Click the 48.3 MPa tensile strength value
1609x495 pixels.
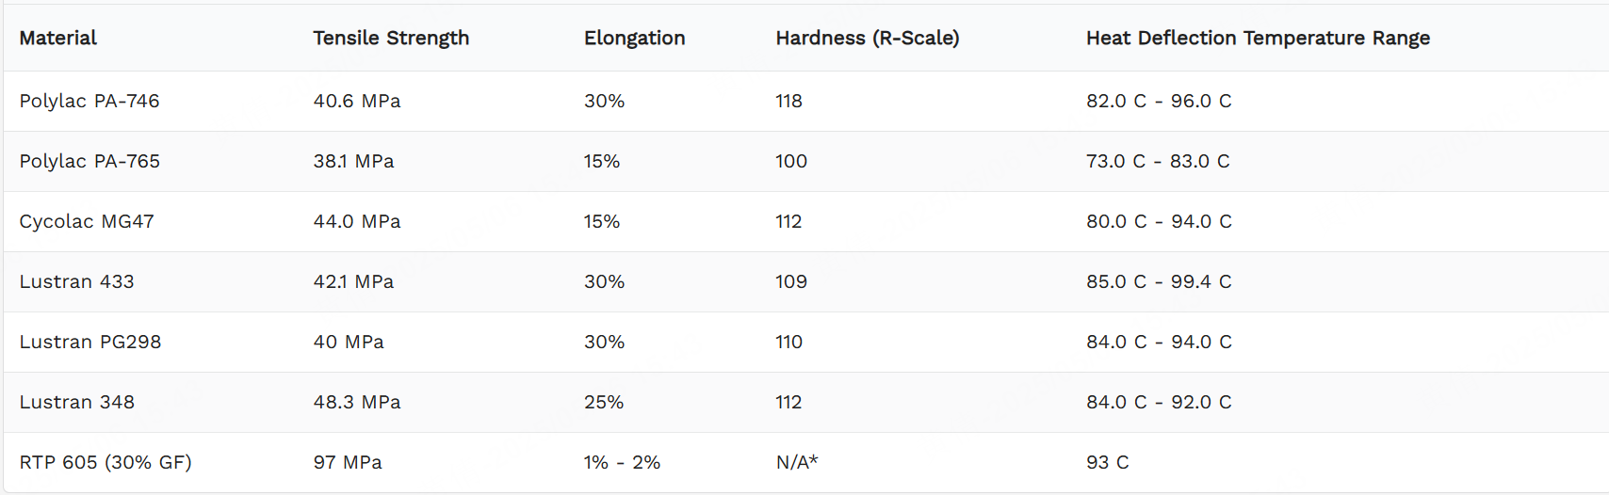coord(357,402)
